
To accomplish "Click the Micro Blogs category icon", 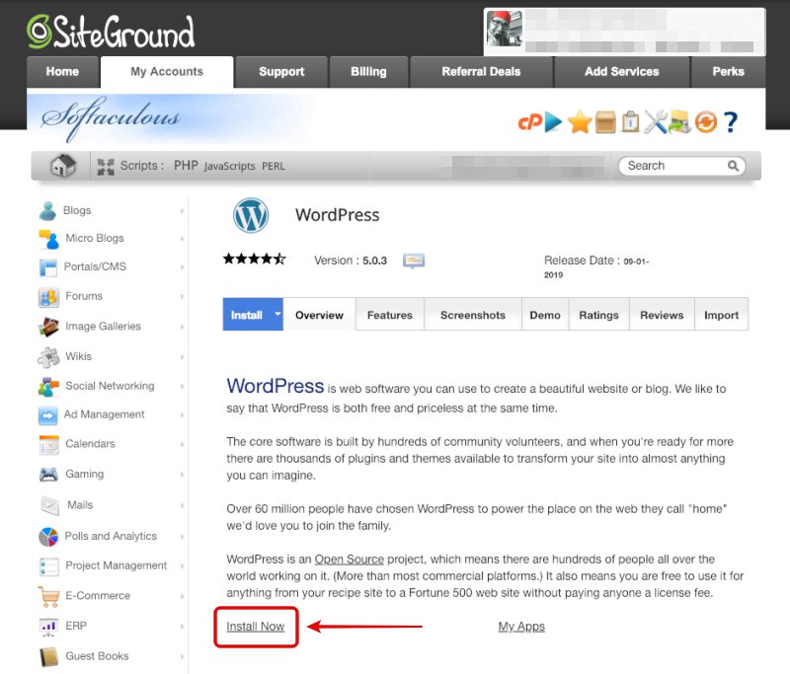I will click(x=48, y=239).
